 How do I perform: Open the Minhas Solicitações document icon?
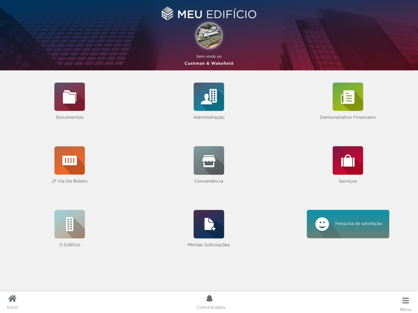[x=209, y=224]
